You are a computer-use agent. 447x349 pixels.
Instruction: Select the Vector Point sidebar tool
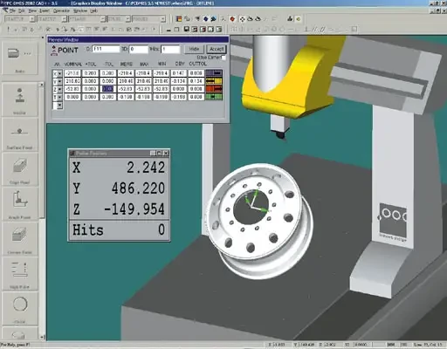pyautogui.click(x=20, y=99)
